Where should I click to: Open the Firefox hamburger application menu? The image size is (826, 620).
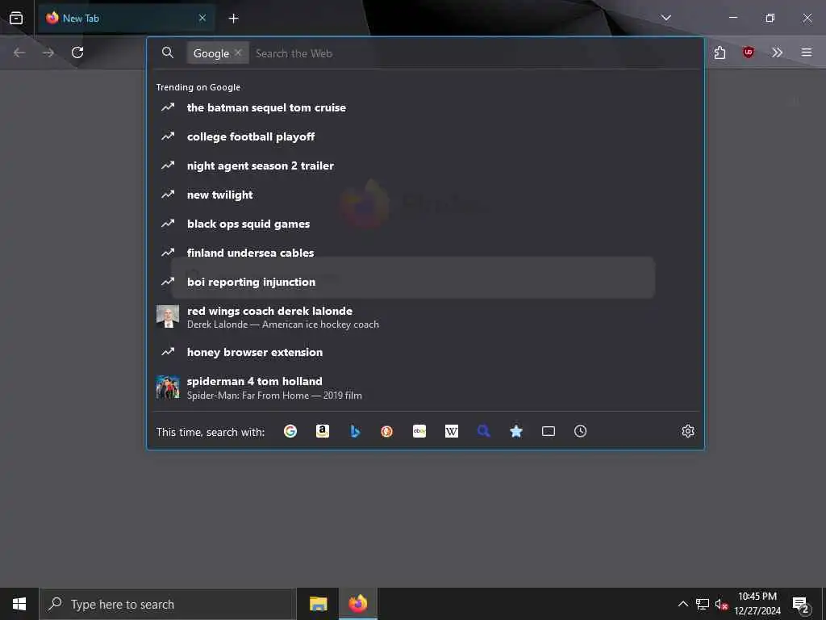click(807, 52)
